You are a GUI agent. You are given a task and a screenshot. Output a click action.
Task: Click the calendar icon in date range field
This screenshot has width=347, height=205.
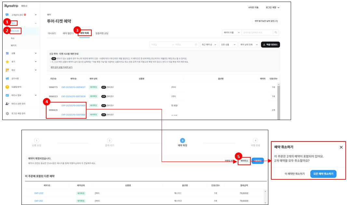196,44
